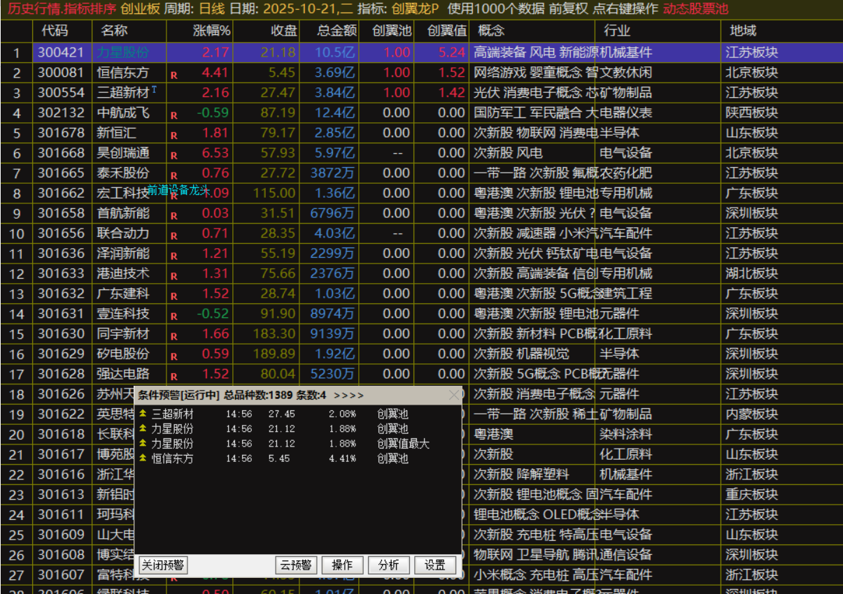Click the R marker beside 中航成飞
Screen dimensions: 843x594
[173, 114]
